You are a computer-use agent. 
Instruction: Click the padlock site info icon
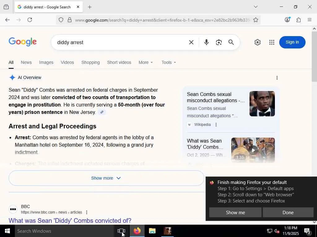point(70,20)
